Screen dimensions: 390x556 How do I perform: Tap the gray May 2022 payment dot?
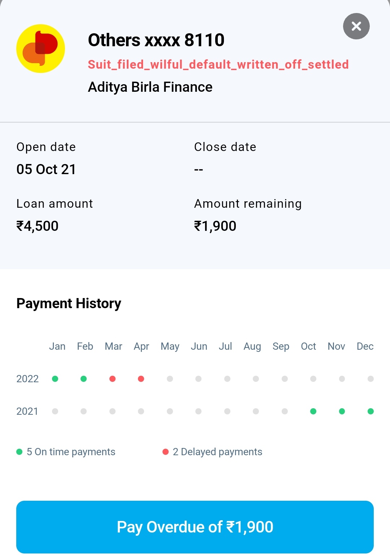[x=170, y=379]
